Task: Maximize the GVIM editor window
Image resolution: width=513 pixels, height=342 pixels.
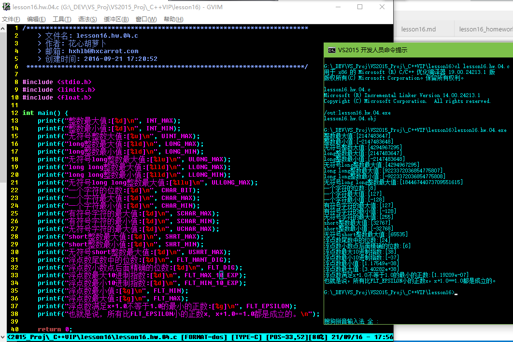Action: 360,7
